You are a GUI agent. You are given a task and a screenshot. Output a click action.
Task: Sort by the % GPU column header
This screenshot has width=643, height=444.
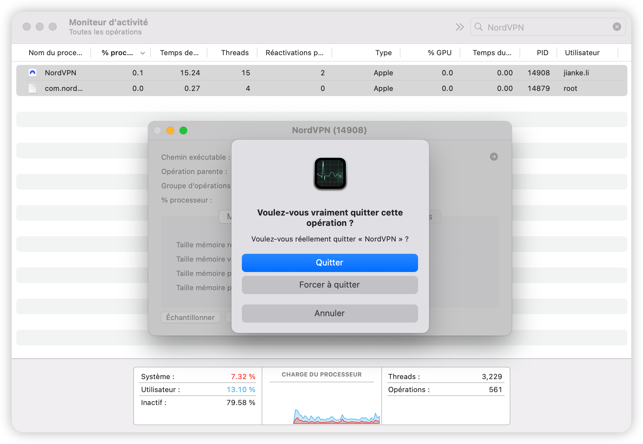point(440,53)
